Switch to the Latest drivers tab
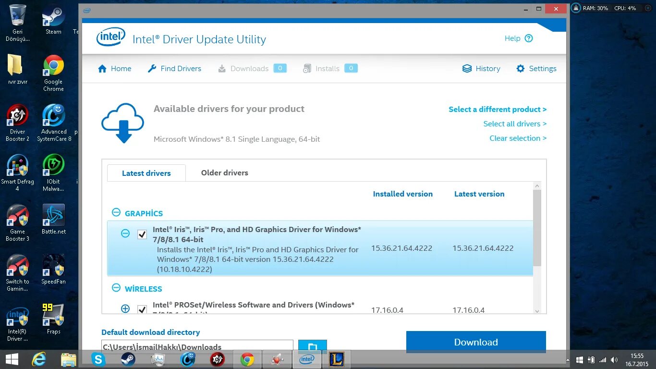The height and width of the screenshot is (369, 656). pos(146,173)
